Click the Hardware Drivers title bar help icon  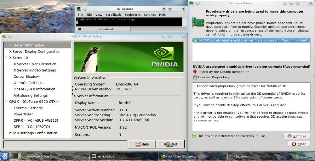(x=285, y=3)
